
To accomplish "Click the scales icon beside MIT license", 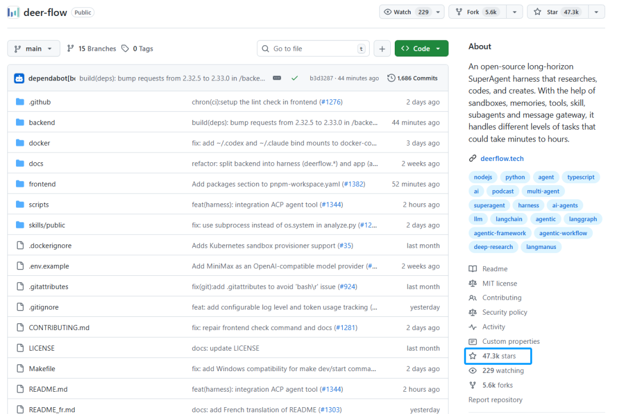I will (x=473, y=283).
